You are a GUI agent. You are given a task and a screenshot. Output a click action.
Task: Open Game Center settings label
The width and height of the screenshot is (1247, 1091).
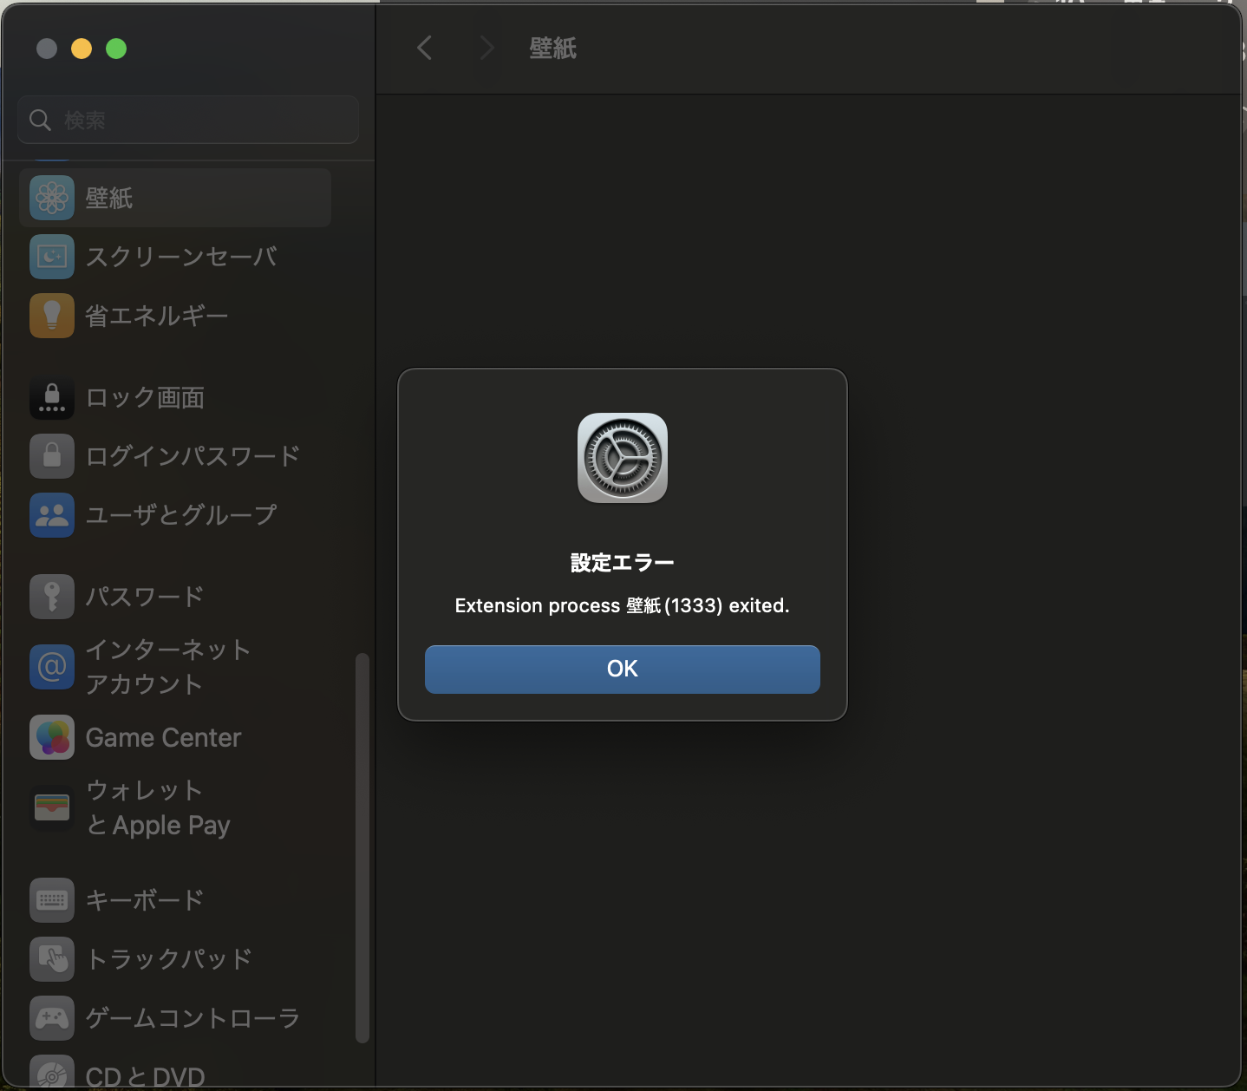164,737
